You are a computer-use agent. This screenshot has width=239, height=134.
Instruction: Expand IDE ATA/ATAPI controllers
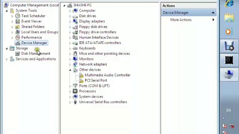[x=70, y=43]
